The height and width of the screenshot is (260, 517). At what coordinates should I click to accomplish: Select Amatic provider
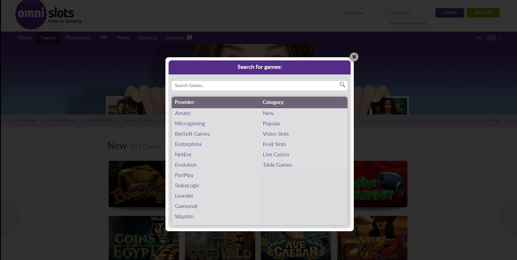point(183,113)
